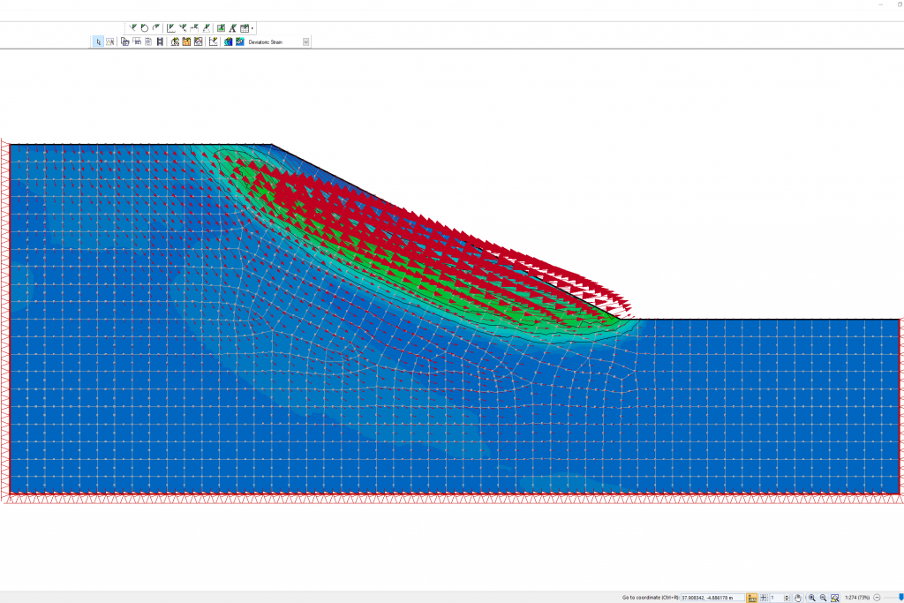Increase the step number with the stepper
Screen dimensions: 904x603
(786, 593)
